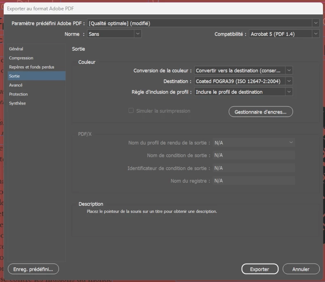This screenshot has height=282, width=325.
Task: Open the Norme dropdown showing Sans
Action: (x=114, y=34)
